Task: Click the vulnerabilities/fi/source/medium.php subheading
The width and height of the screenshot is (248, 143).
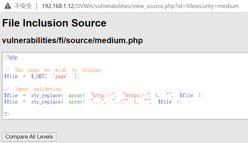Action: click(x=72, y=41)
